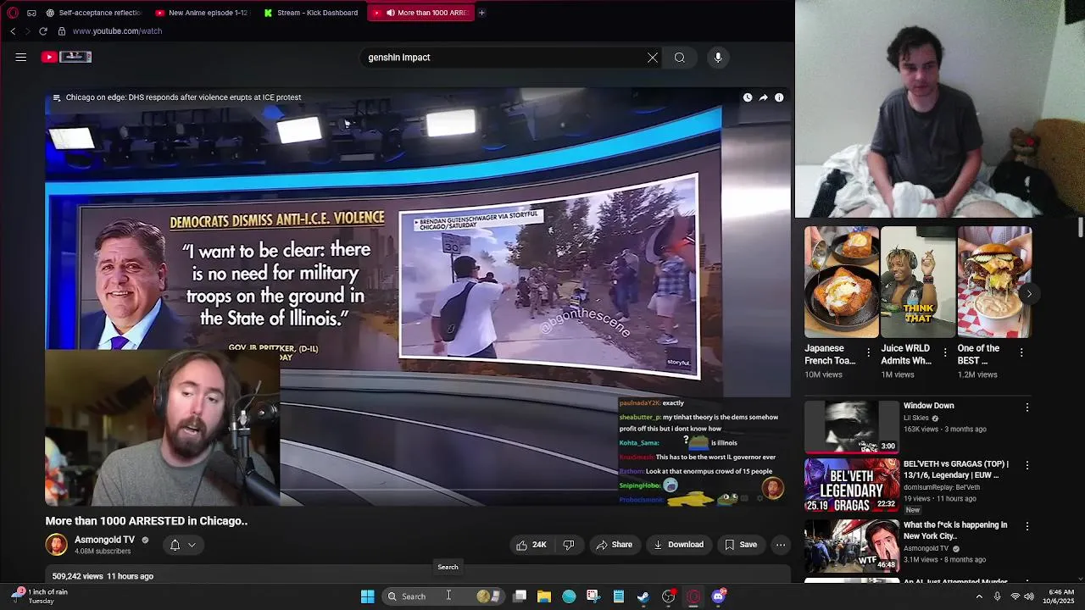
Task: Open the Asmongold TV channel name link
Action: tap(104, 540)
